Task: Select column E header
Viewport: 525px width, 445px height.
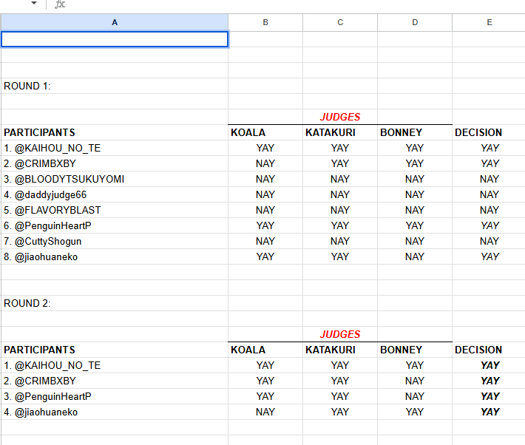Action: click(489, 22)
